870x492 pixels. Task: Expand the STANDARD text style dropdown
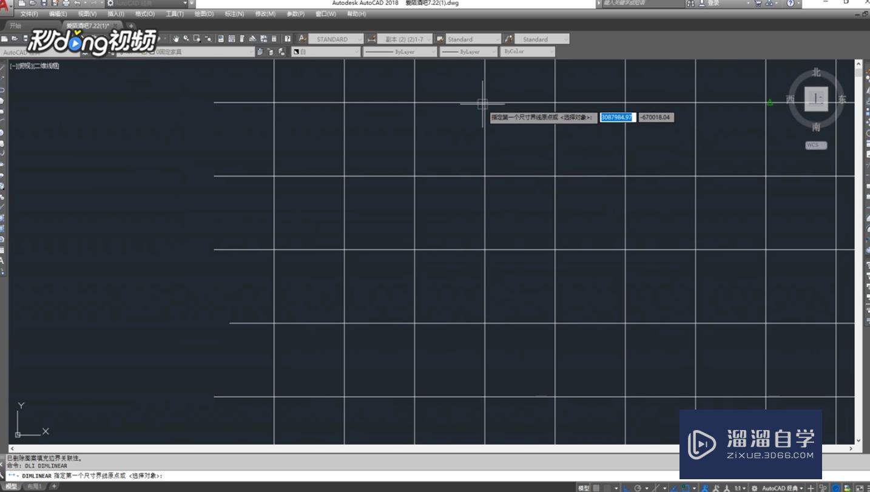tap(336, 39)
